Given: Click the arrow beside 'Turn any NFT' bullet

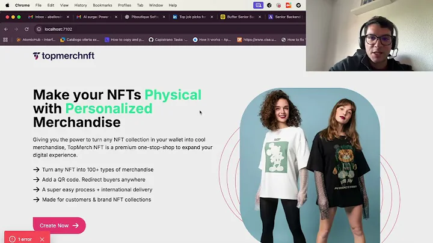Looking at the screenshot, I should click(36, 170).
